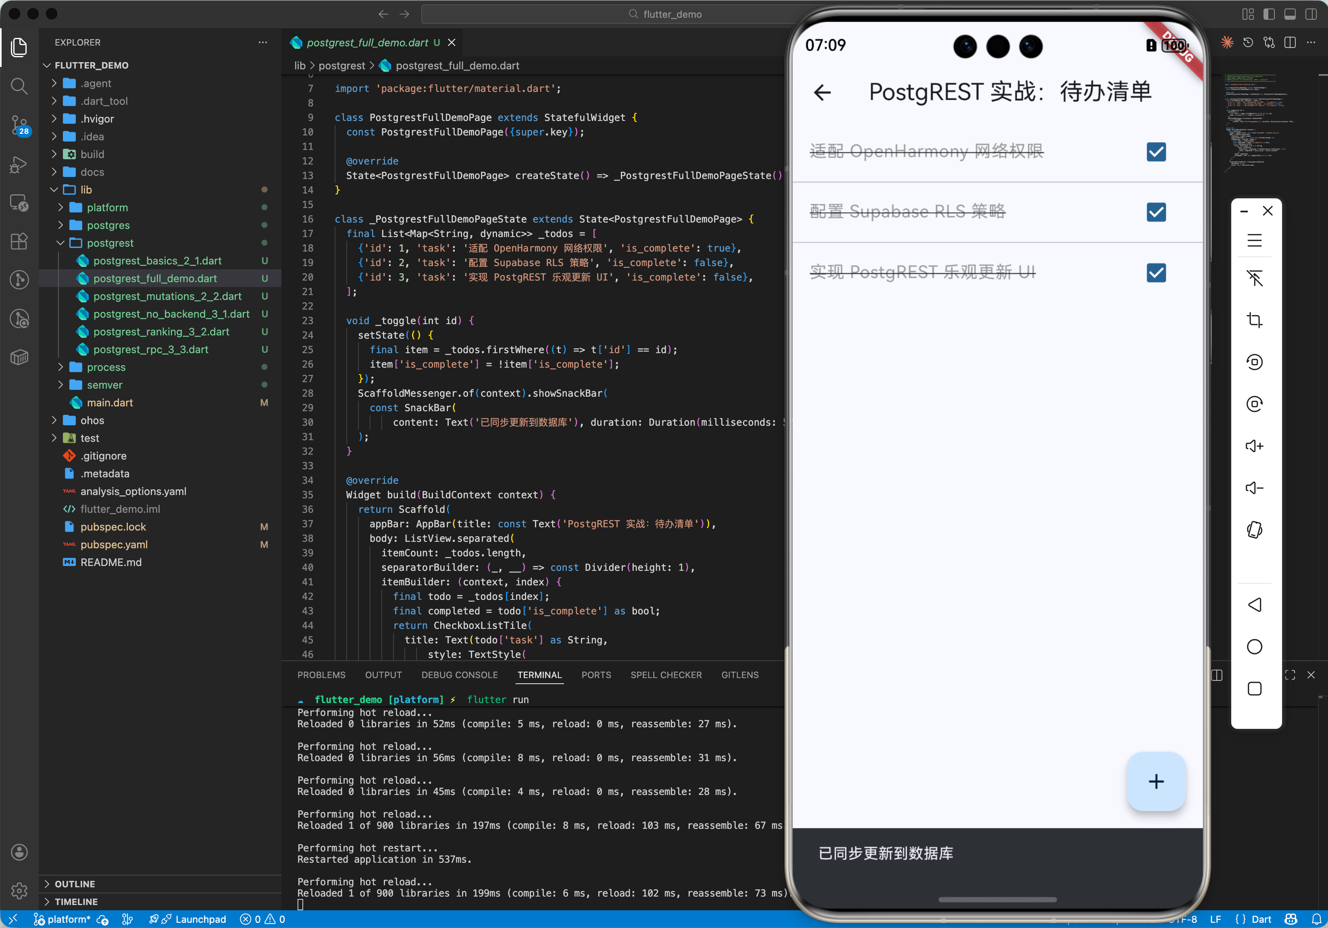Image resolution: width=1328 pixels, height=928 pixels.
Task: Tap the app's back arrow
Action: 822,92
